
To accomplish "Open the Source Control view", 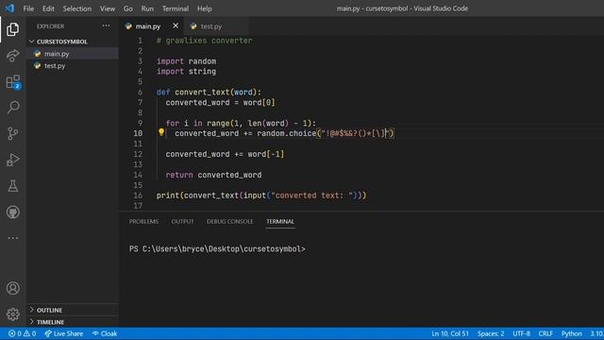I will click(x=12, y=134).
